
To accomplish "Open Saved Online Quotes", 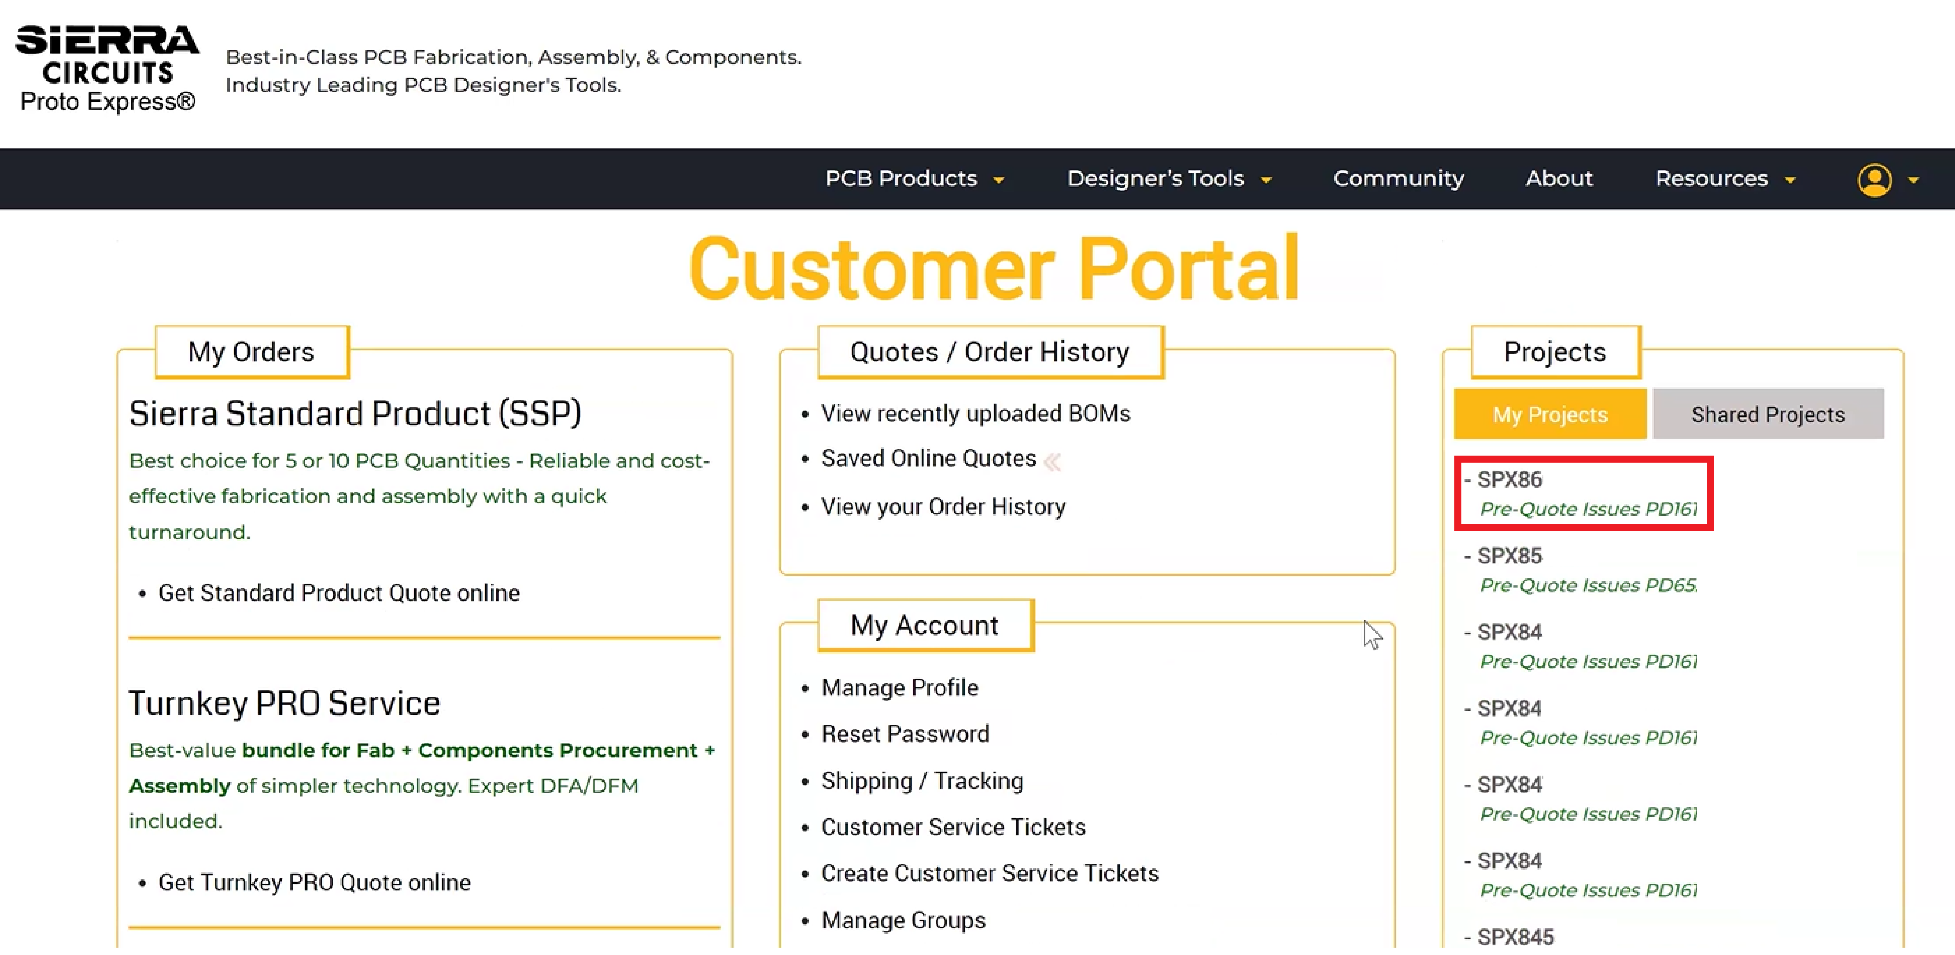I will pyautogui.click(x=928, y=458).
